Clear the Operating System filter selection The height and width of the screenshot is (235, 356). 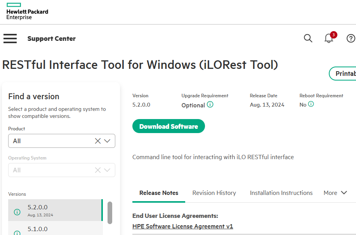click(x=98, y=170)
